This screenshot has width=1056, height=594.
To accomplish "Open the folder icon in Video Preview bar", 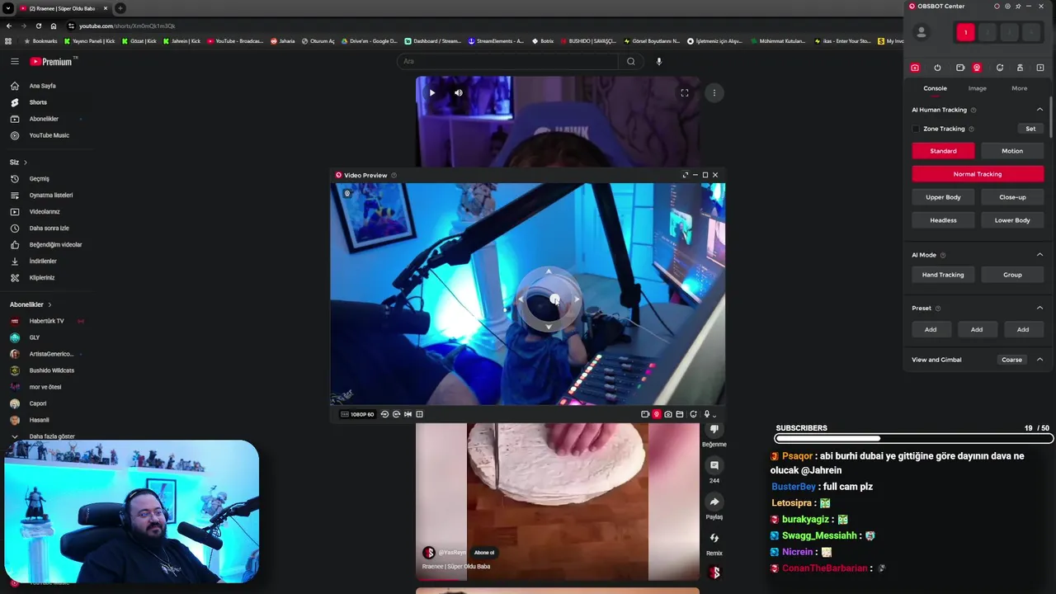I will pyautogui.click(x=680, y=414).
